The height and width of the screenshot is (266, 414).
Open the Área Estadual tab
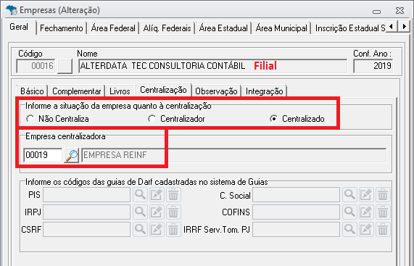point(223,28)
